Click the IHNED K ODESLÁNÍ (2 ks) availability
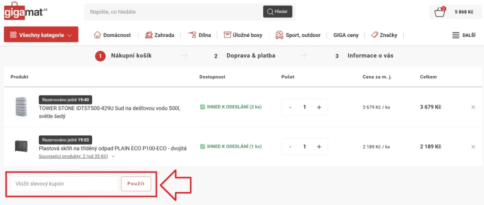 231,107
